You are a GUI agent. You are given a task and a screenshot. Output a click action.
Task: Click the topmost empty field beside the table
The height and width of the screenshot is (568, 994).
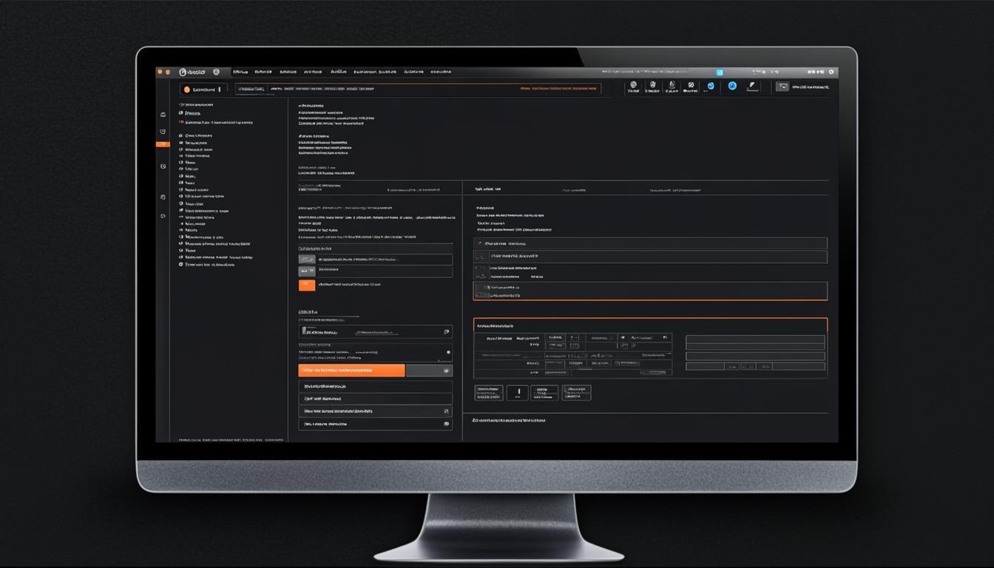click(x=755, y=339)
